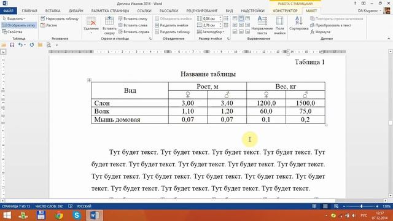Open the Автоподбор (autofit) dropdown
The image size is (393, 221).
pyautogui.click(x=211, y=32)
